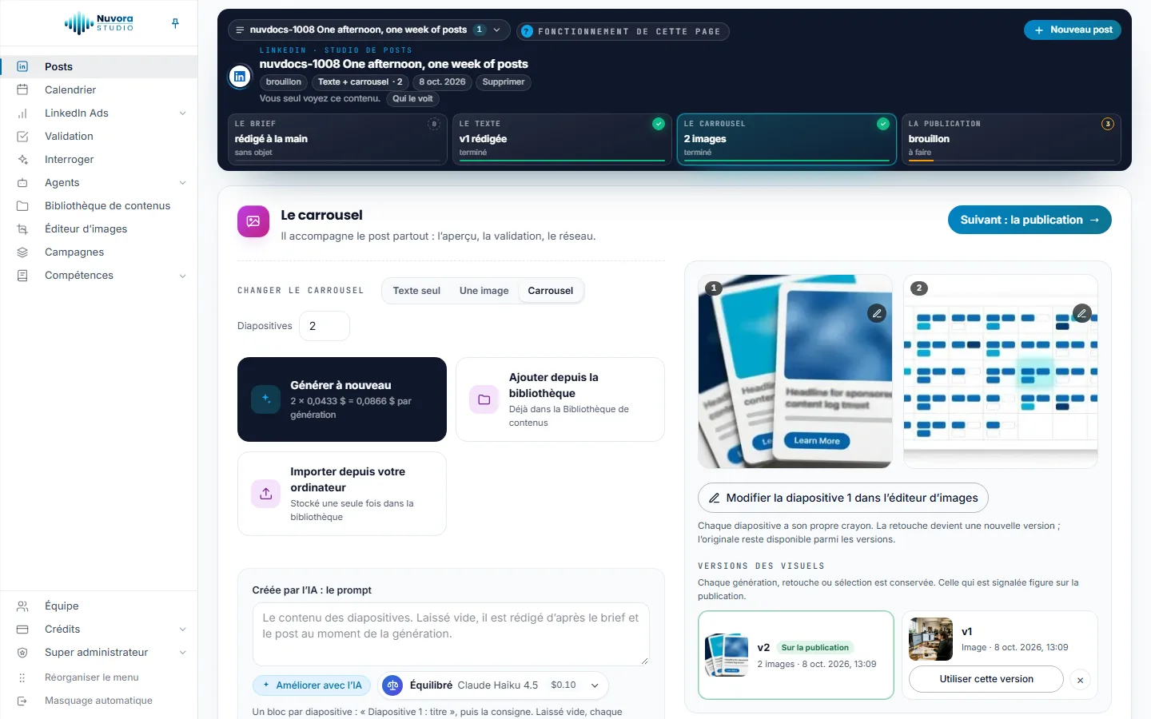This screenshot has height=719, width=1151.
Task: Select the Une image option
Action: 484,291
